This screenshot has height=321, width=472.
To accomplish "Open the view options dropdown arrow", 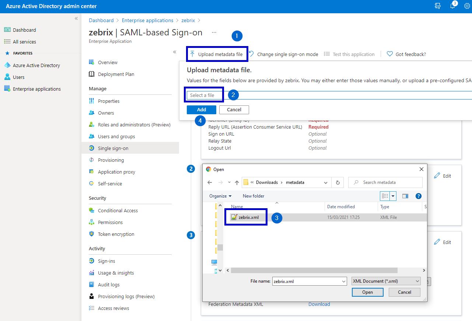I will (393, 196).
